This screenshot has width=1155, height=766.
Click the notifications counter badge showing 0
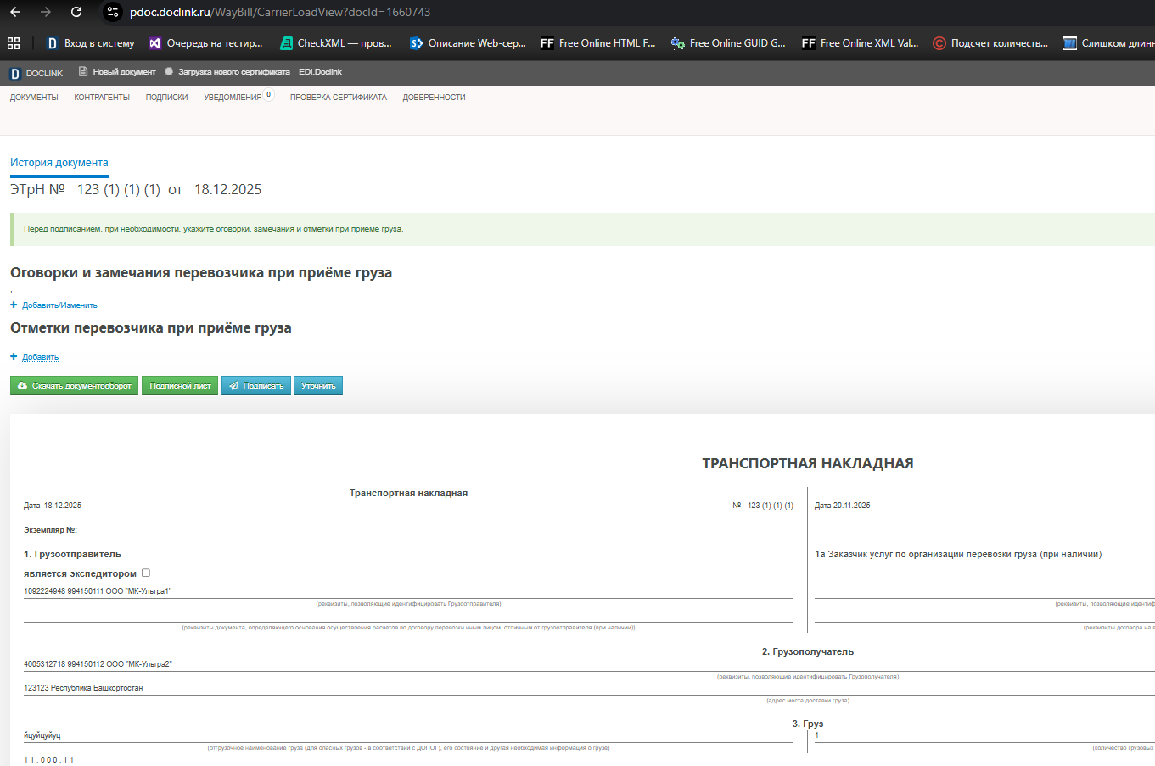point(269,95)
